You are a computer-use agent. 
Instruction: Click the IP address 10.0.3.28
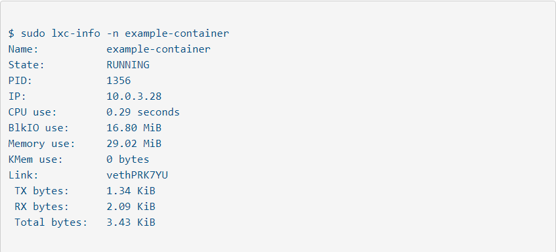pos(134,96)
